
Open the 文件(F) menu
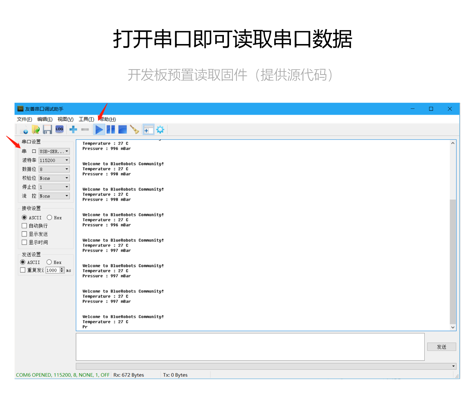24,119
